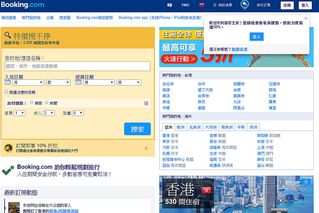Open 尋找優惠 in the navigation bar
This screenshot has height=213, width=319.
(9, 18)
